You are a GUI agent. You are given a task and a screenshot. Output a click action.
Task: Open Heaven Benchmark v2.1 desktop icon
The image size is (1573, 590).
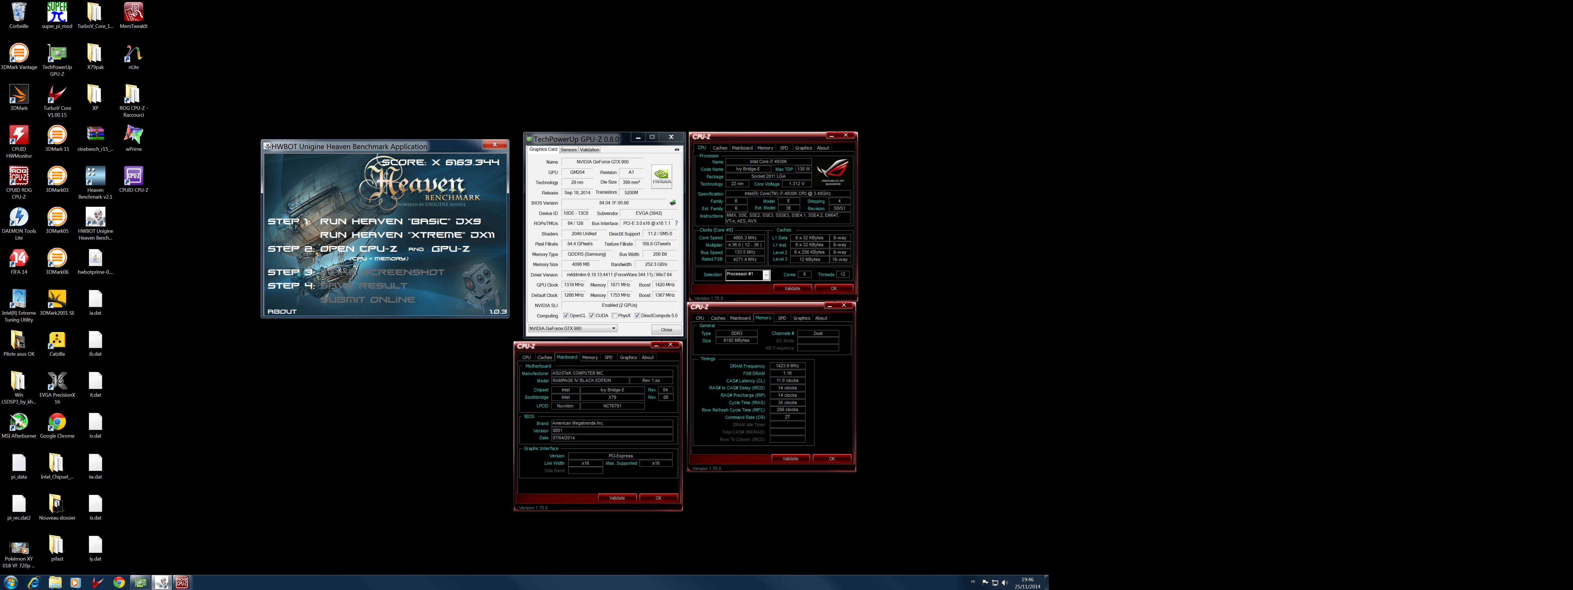95,182
